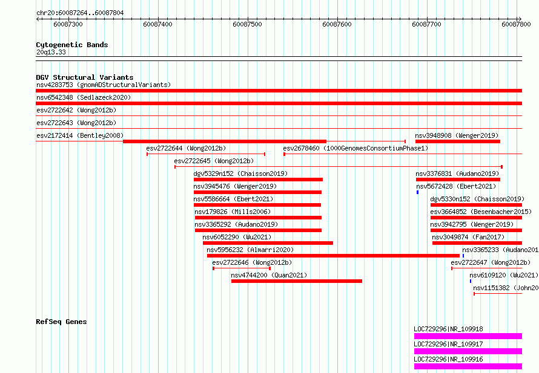Image resolution: width=539 pixels, height=373 pixels.
Task: Click nsv5672428 Ebert2021 label
Action: pyautogui.click(x=456, y=186)
